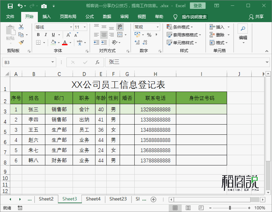The height and width of the screenshot is (212, 272).
Task: Switch to the 数据 (Data) tab
Action: [x=107, y=17]
